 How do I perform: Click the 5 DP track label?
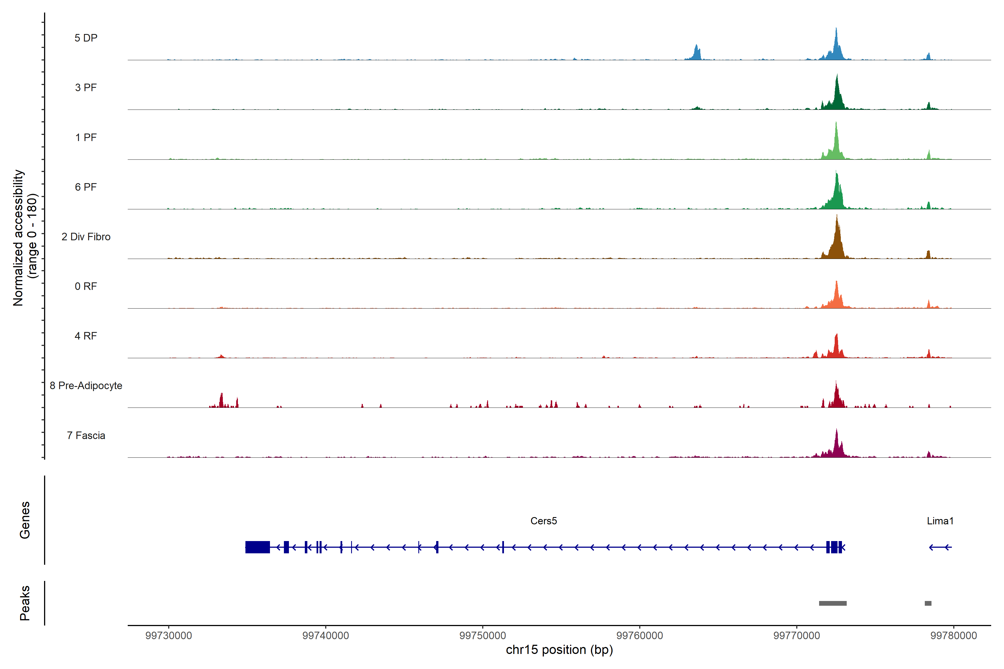pyautogui.click(x=86, y=38)
